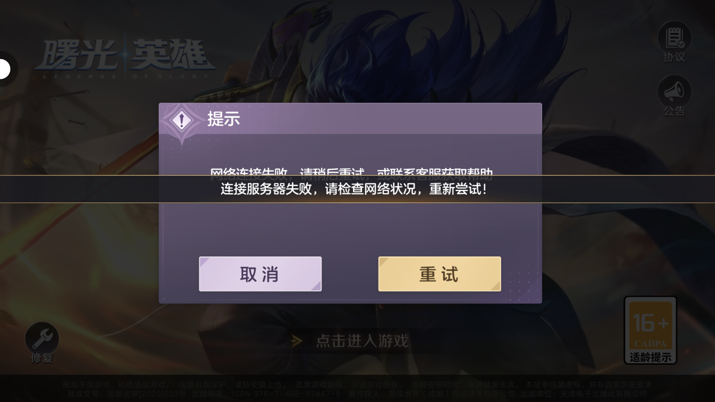Tap the exclamation warning icon in dialog header

(181, 120)
